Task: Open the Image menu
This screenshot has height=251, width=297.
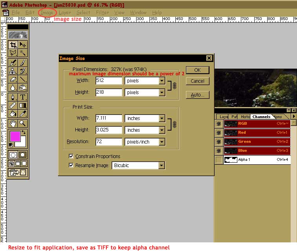Action: point(47,13)
